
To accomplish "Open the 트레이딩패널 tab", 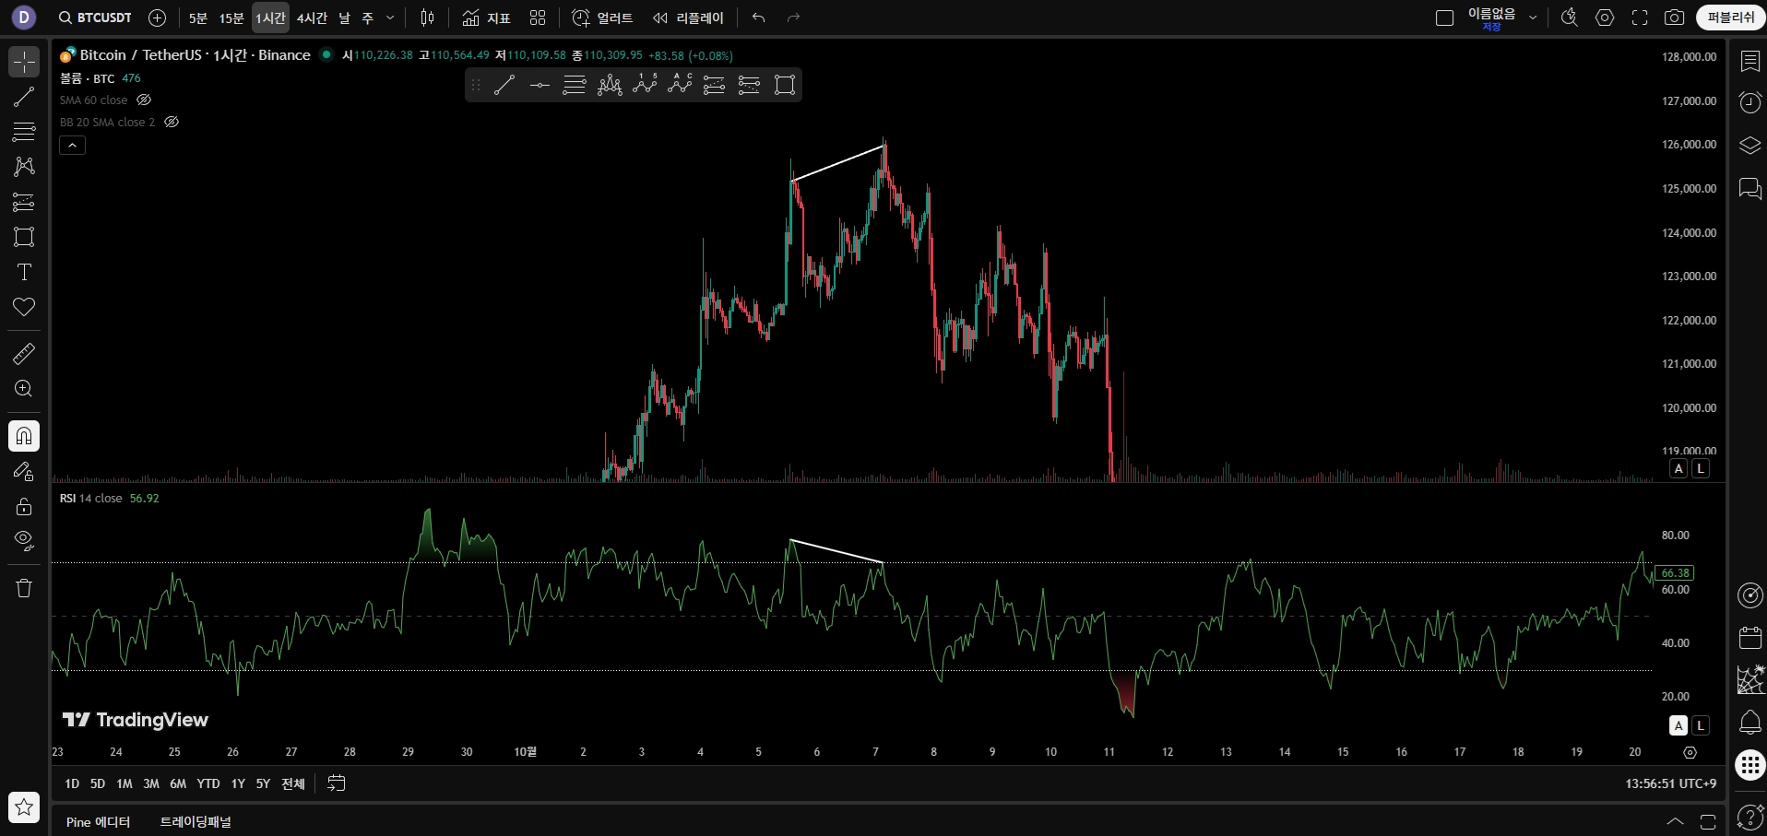I will [x=196, y=821].
